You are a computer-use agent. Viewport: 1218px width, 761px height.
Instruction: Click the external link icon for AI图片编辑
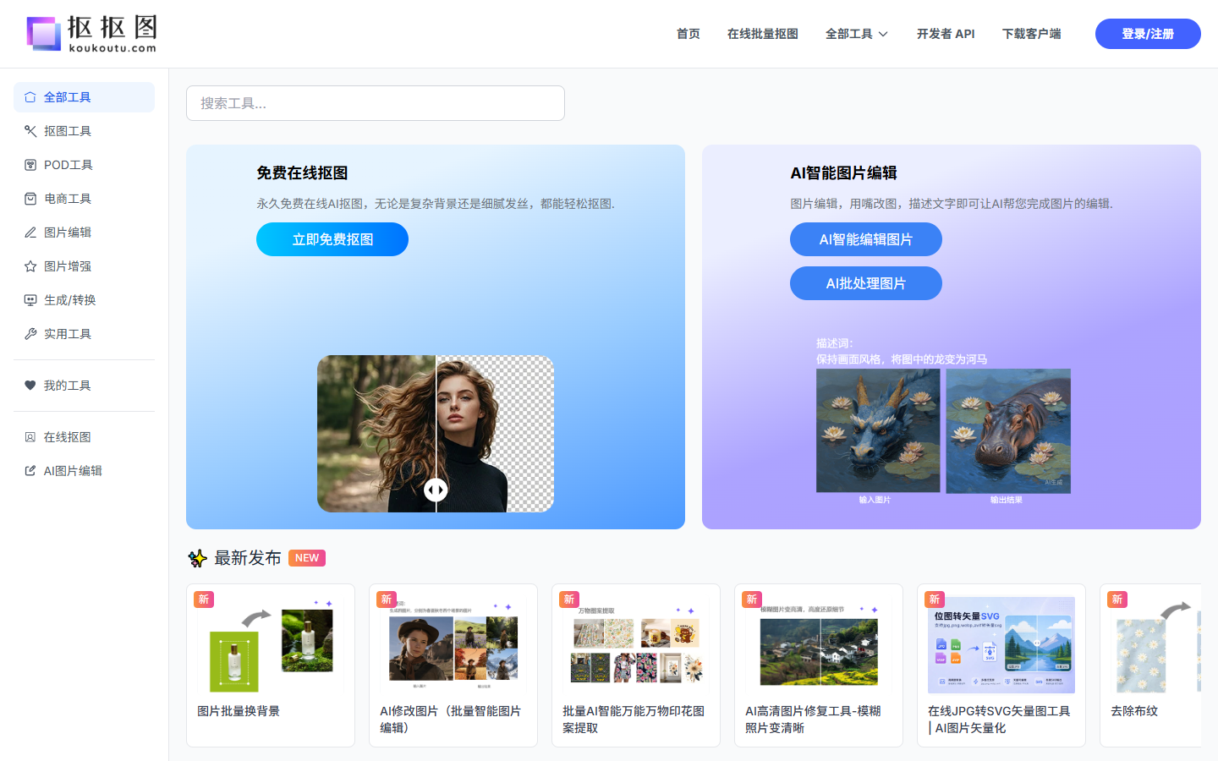30,471
